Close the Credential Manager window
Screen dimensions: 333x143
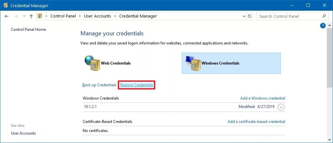[x=325, y=6]
